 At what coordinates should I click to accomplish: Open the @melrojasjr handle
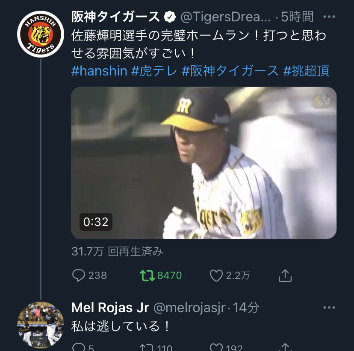click(x=189, y=308)
